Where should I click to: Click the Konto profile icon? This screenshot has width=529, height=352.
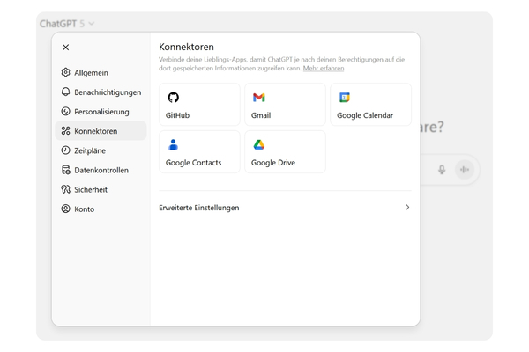[65, 209]
